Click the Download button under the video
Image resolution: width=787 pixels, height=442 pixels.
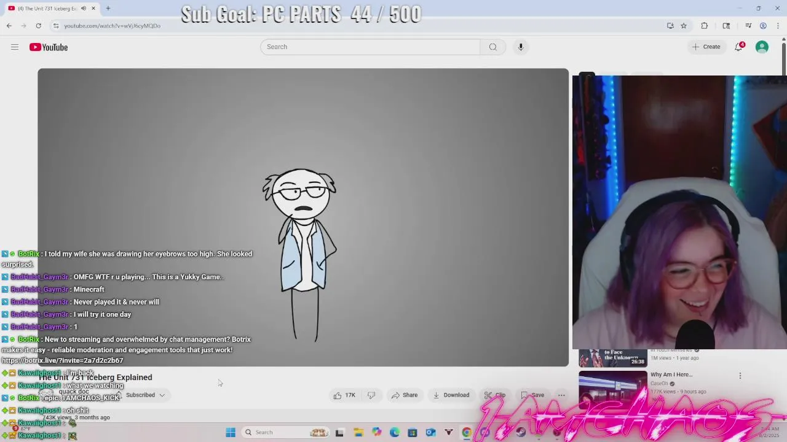[451, 395]
